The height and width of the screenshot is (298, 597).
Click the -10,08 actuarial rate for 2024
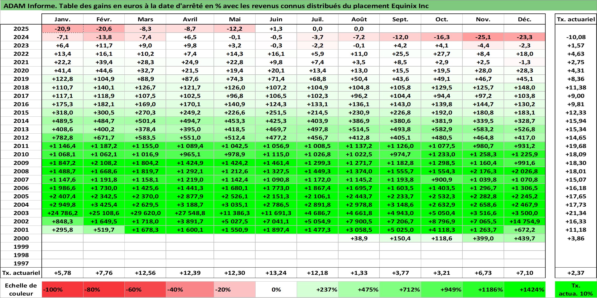(x=576, y=37)
